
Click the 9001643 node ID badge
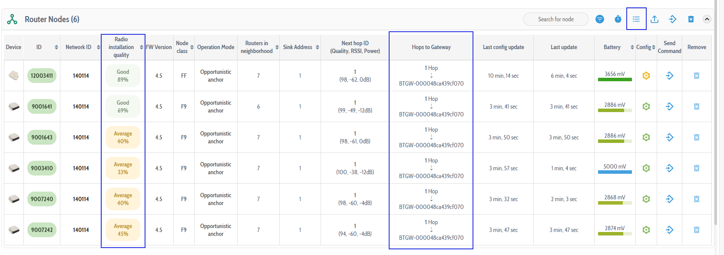click(x=42, y=137)
